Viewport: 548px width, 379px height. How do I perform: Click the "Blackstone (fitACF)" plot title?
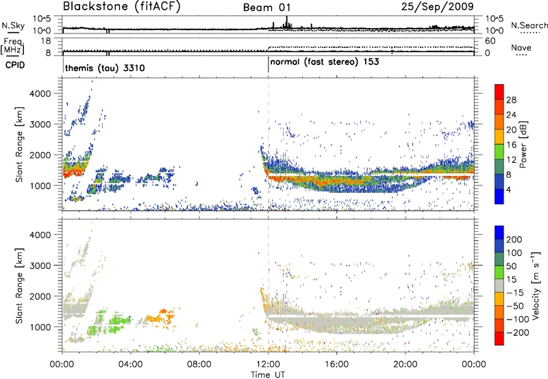[x=122, y=6]
